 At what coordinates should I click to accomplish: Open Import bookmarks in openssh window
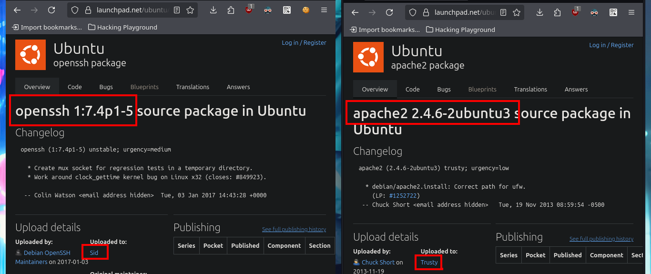click(x=47, y=27)
